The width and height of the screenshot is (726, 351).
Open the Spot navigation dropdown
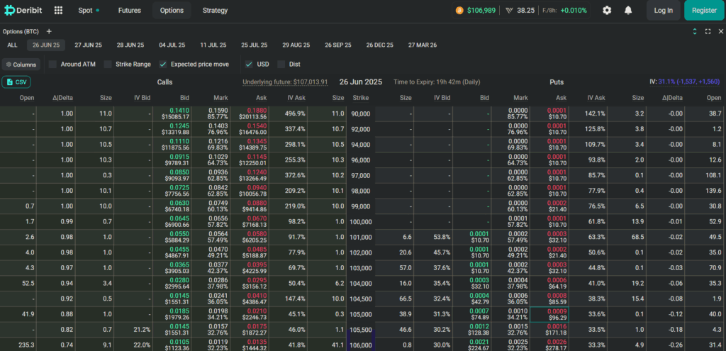point(89,10)
